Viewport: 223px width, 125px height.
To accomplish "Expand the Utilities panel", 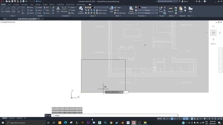I will pyautogui.click(x=172, y=16).
